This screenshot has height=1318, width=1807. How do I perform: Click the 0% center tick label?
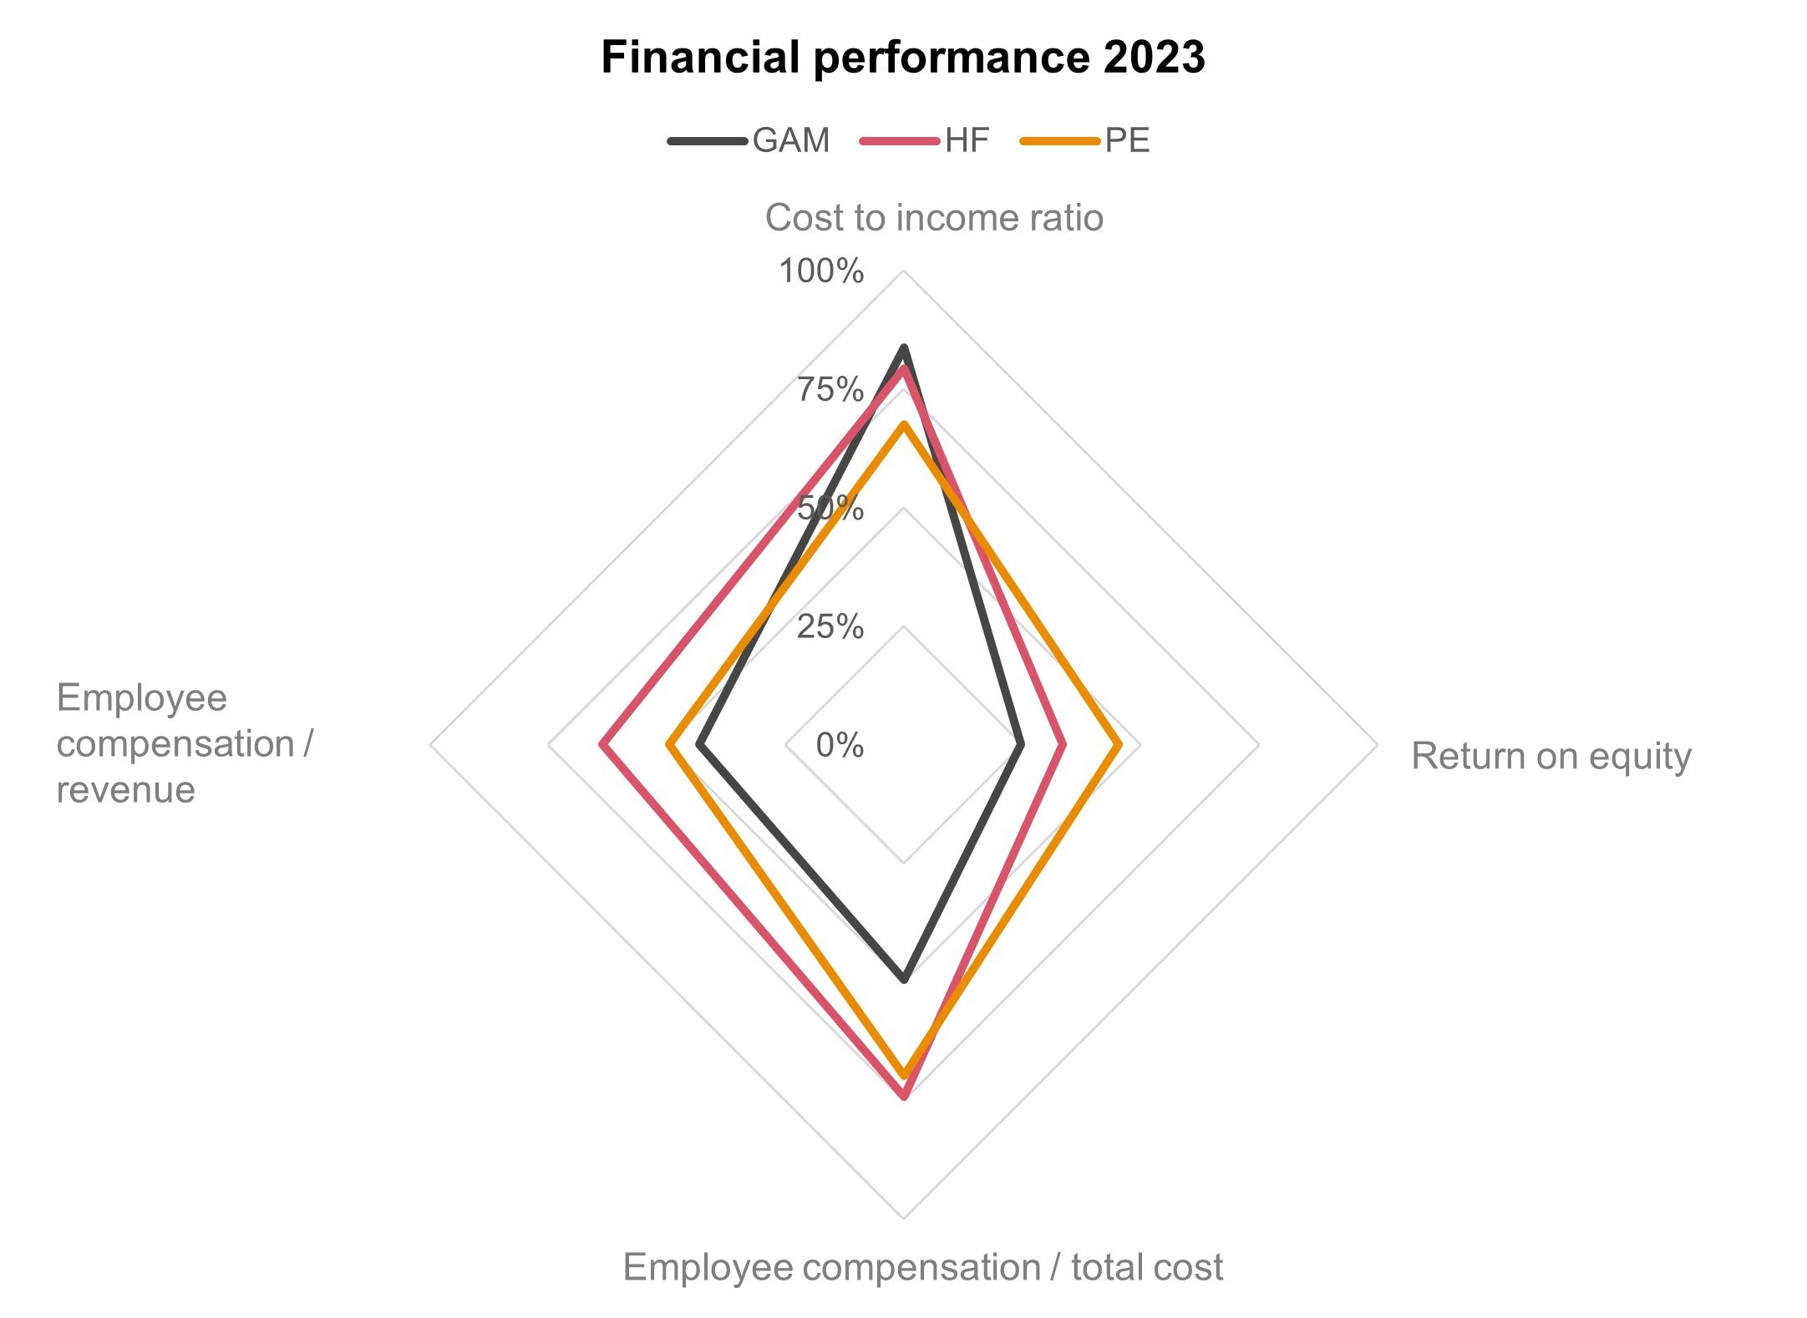point(840,745)
